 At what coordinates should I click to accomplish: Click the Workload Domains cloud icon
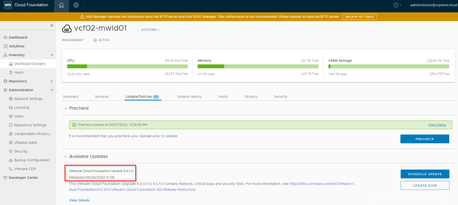tap(11, 64)
